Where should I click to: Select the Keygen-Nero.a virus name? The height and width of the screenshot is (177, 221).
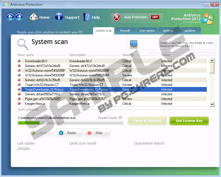click(35, 104)
